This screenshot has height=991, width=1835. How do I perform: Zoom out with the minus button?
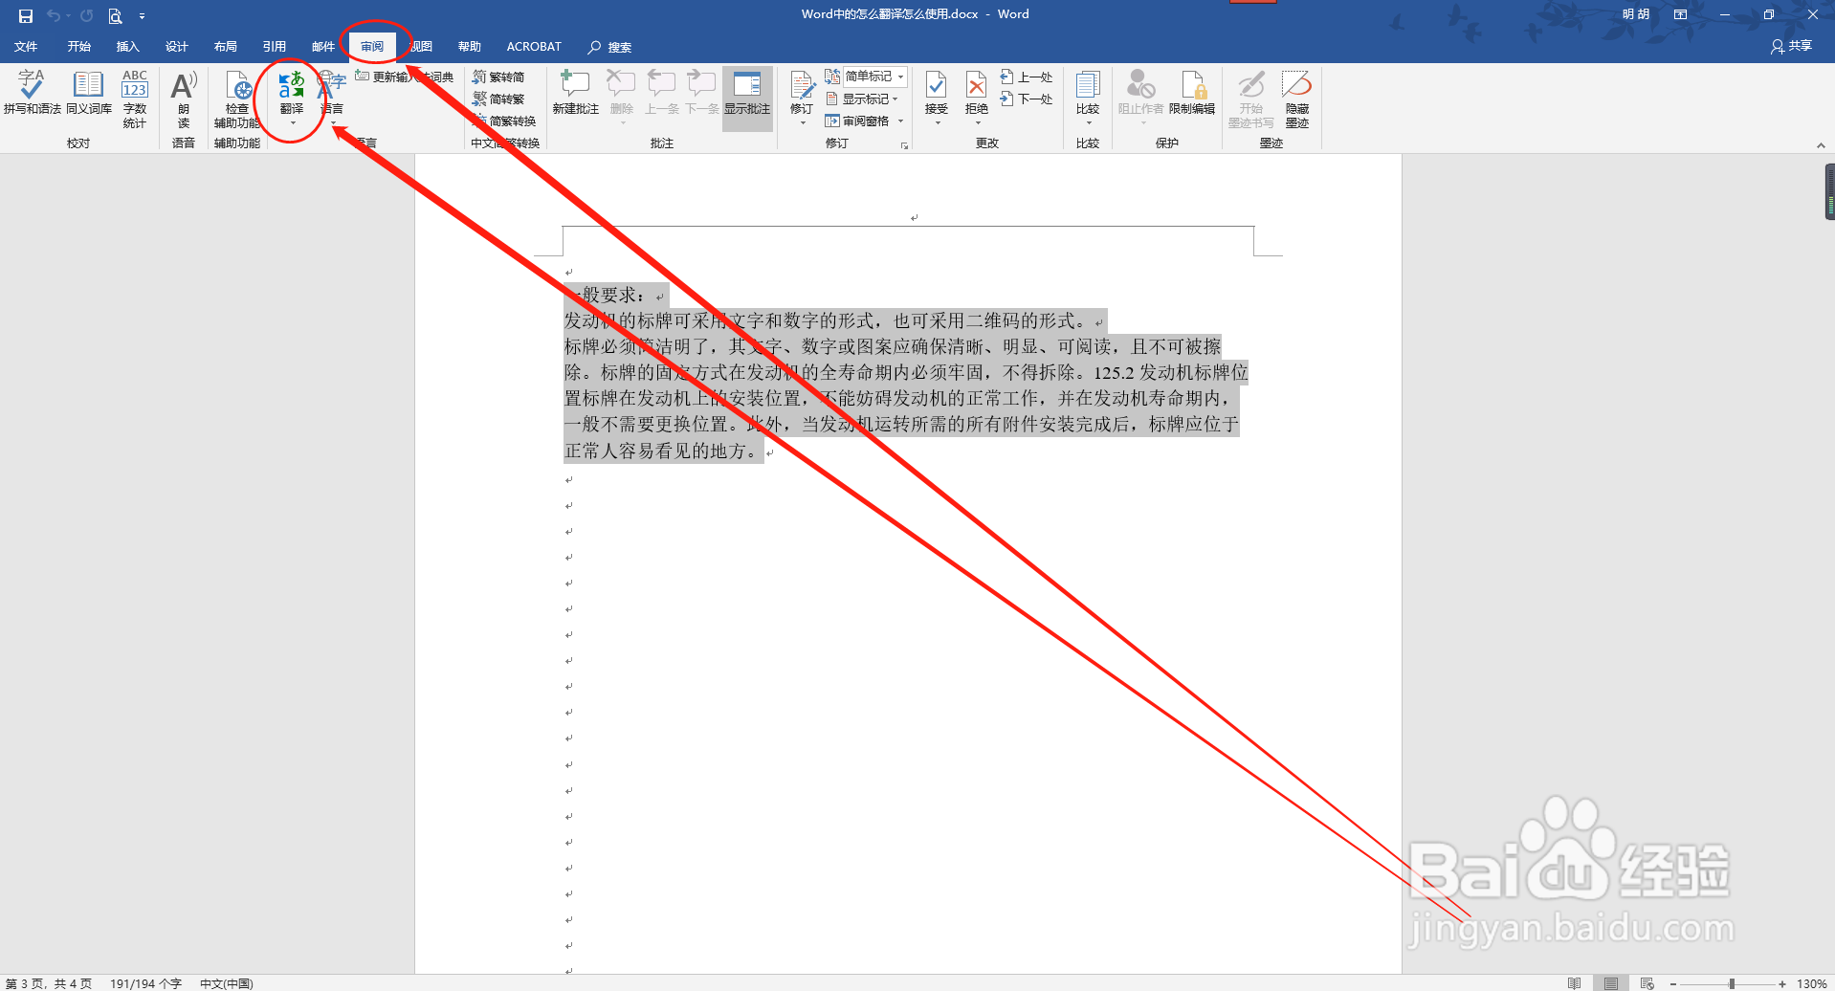tap(1673, 983)
